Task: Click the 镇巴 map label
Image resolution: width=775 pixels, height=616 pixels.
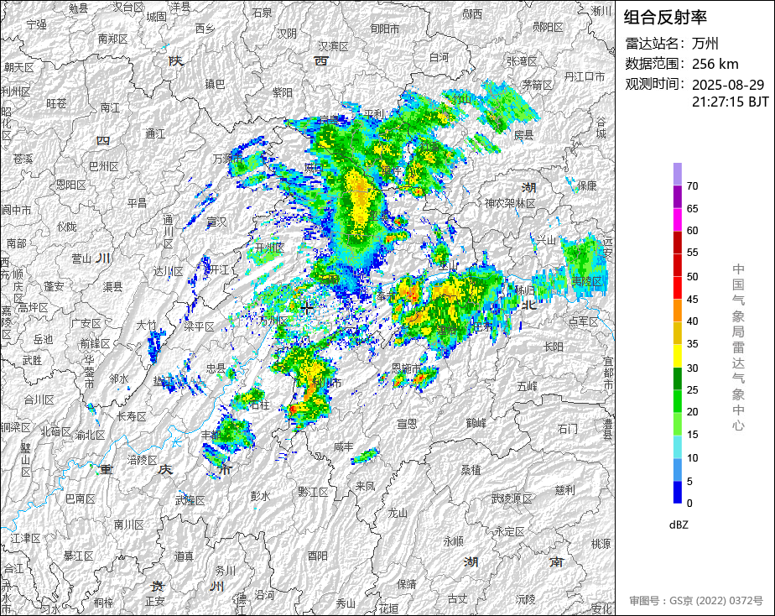Action: point(215,84)
